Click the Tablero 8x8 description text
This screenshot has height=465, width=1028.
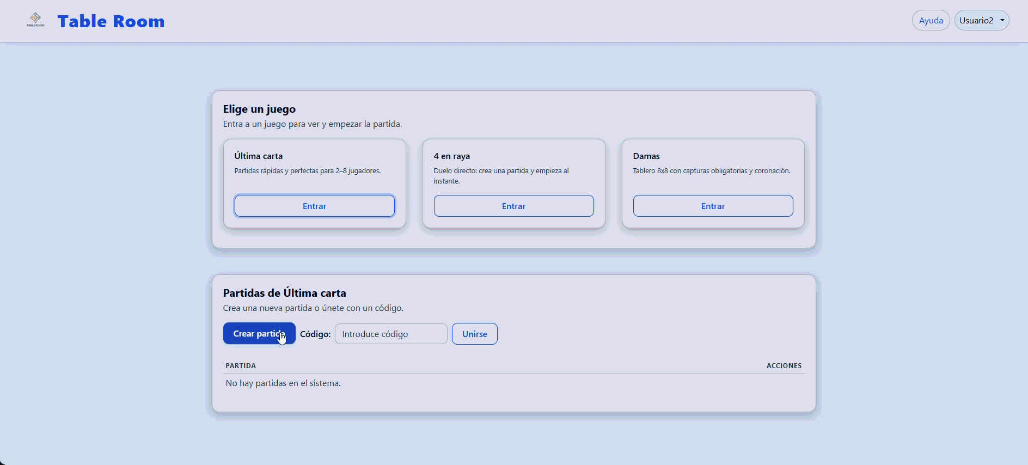[711, 171]
